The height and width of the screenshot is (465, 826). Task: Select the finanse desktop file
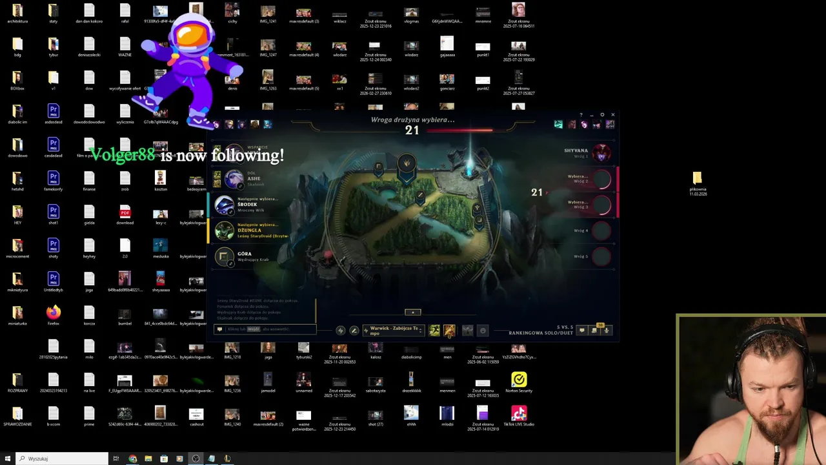pyautogui.click(x=89, y=181)
